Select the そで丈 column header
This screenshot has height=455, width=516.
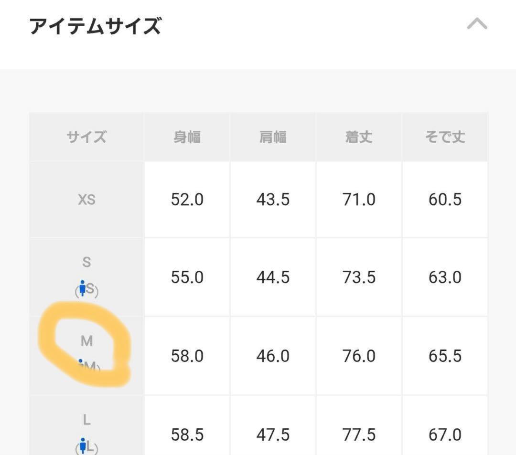pos(445,138)
